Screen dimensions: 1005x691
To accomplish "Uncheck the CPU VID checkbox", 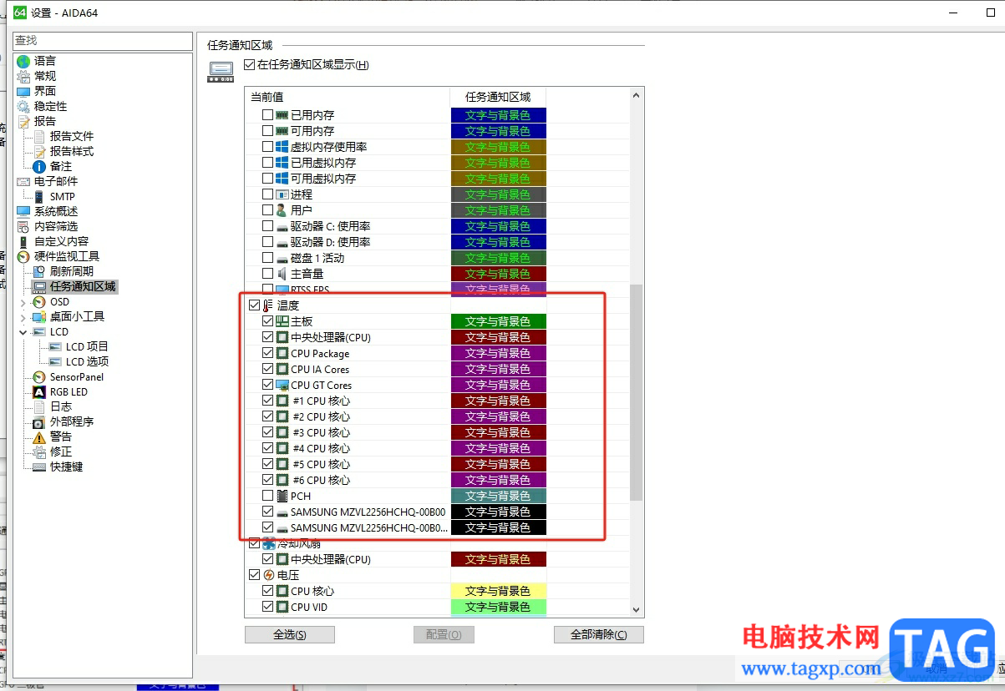I will 267,607.
